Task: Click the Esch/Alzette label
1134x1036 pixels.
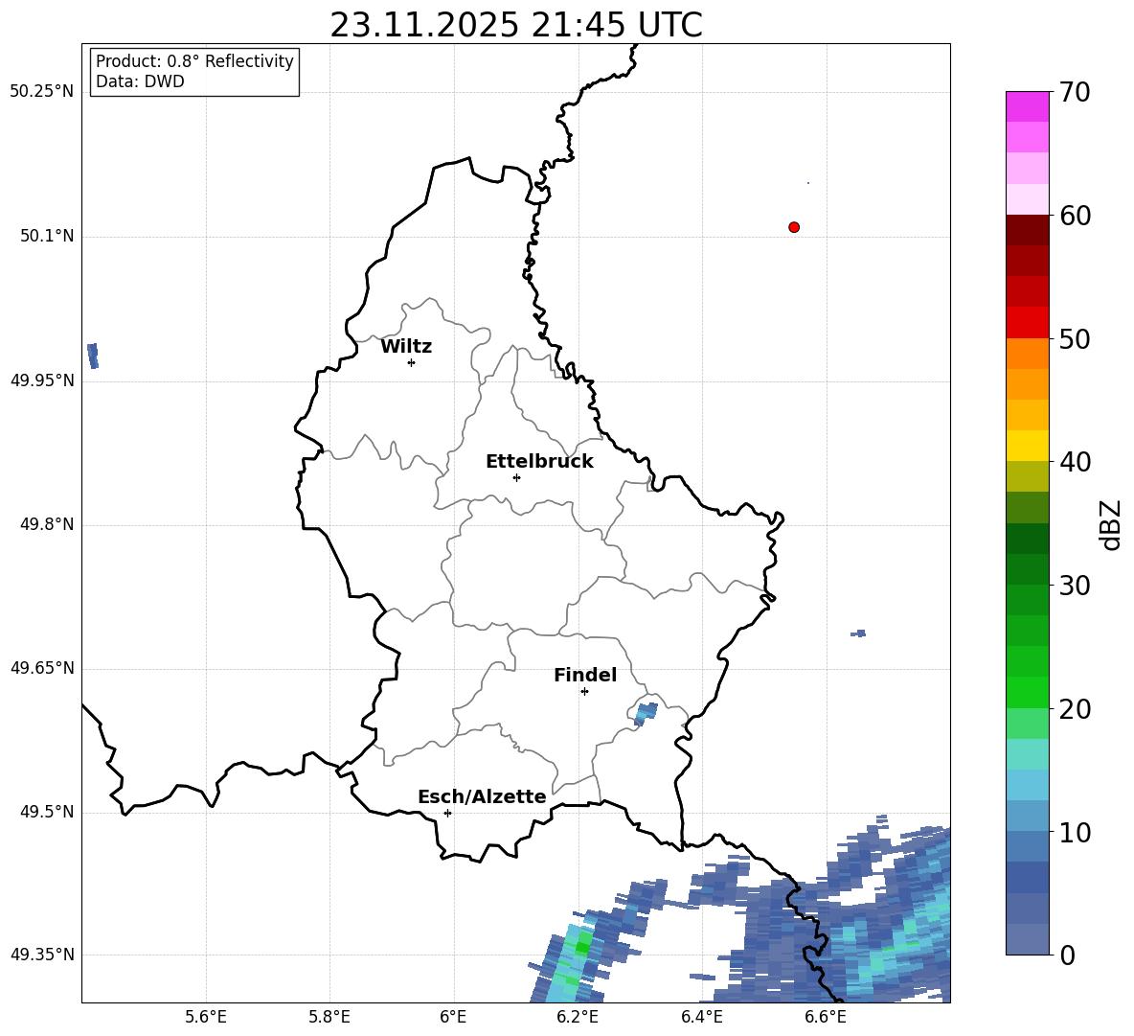Action: pos(483,796)
